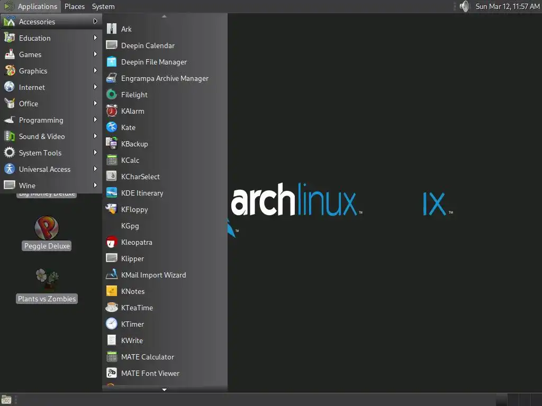Expand the Sound & Video submenu arrow
The height and width of the screenshot is (406, 542).
tap(95, 136)
